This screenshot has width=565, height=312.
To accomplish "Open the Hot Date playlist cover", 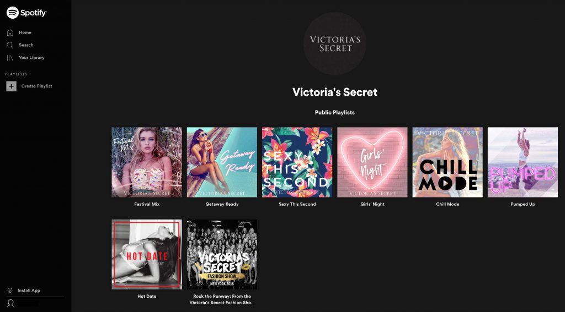I will tap(147, 254).
